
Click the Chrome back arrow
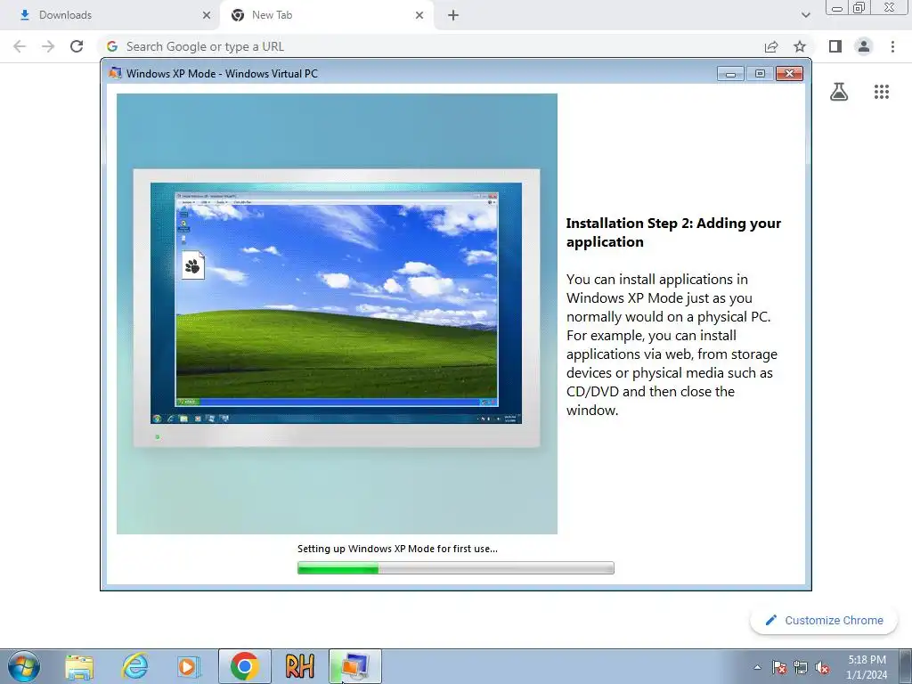pos(20,46)
